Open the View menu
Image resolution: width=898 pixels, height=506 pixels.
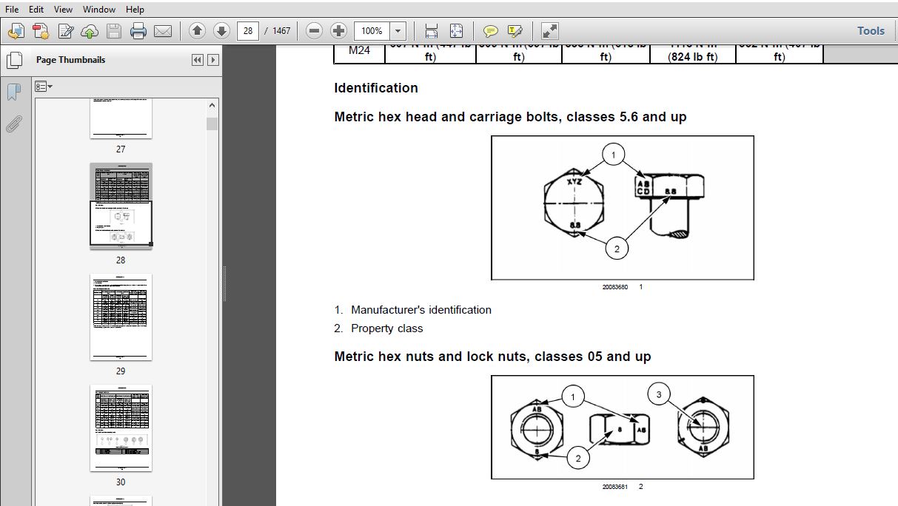coord(64,10)
